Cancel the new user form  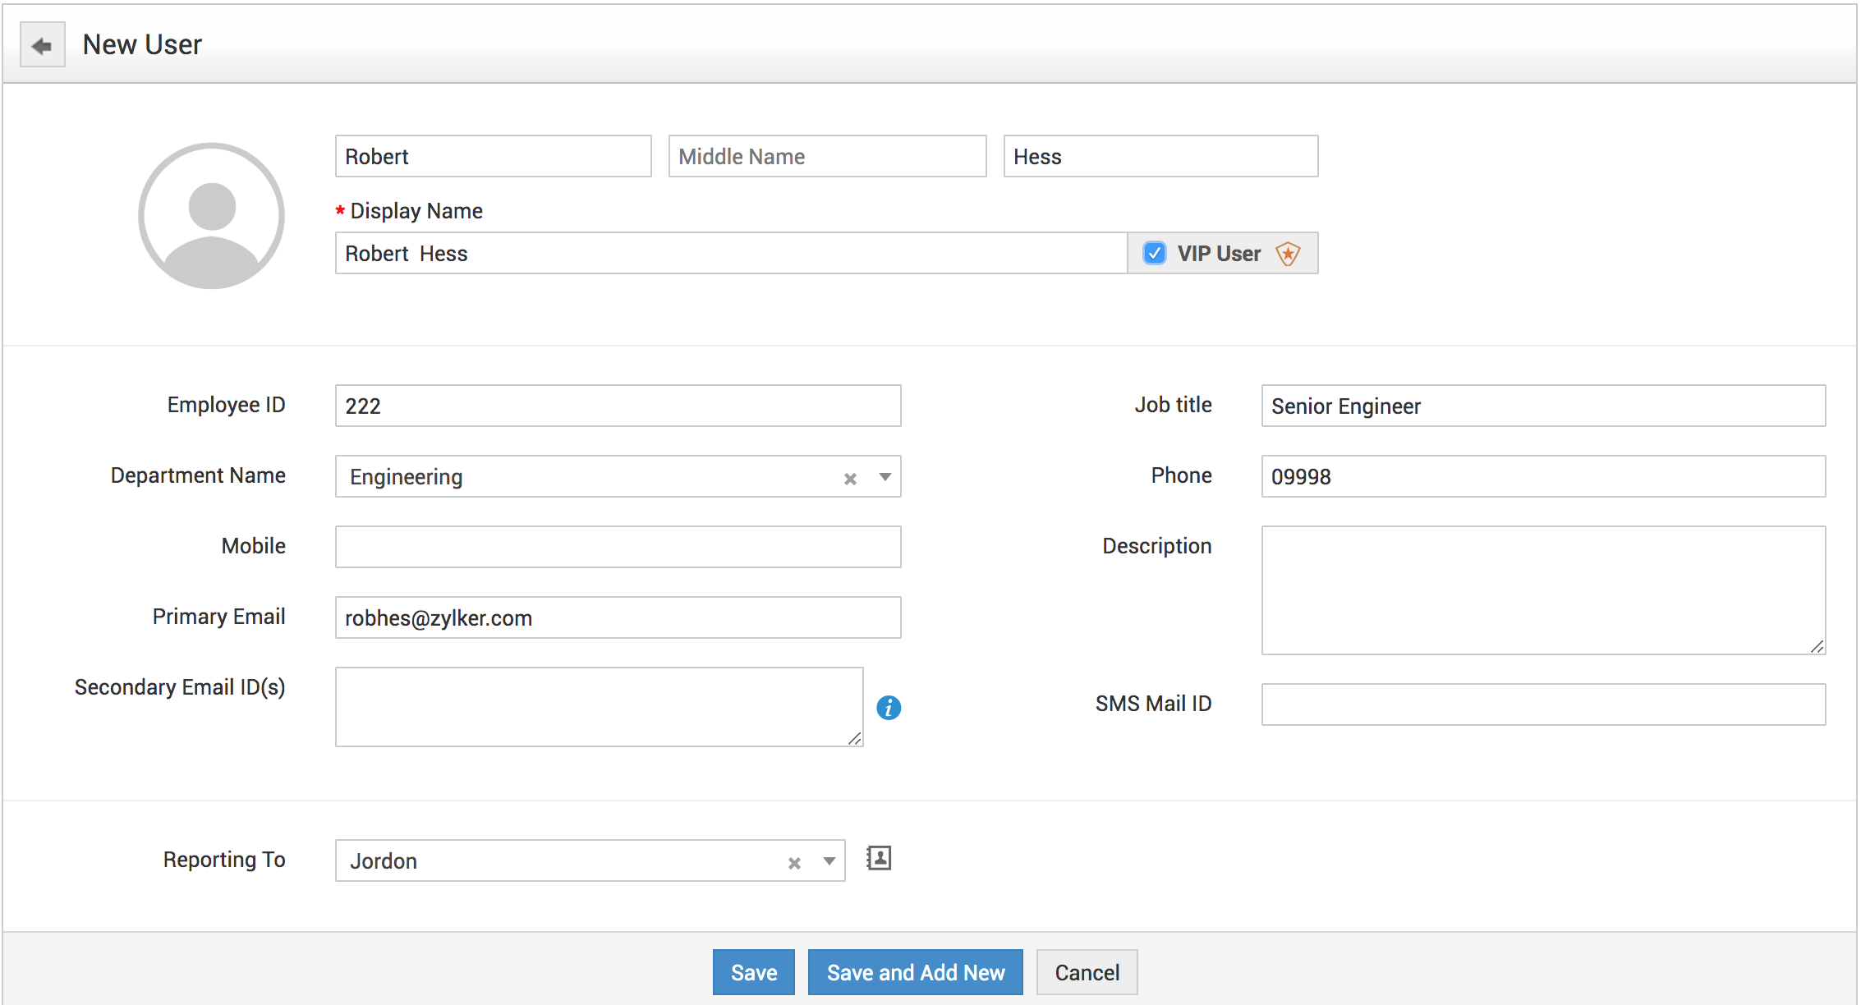coord(1086,972)
